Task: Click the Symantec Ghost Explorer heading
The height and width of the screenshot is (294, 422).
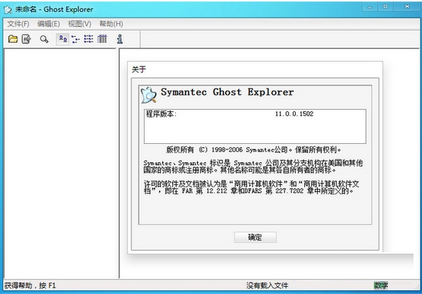Action: point(227,92)
